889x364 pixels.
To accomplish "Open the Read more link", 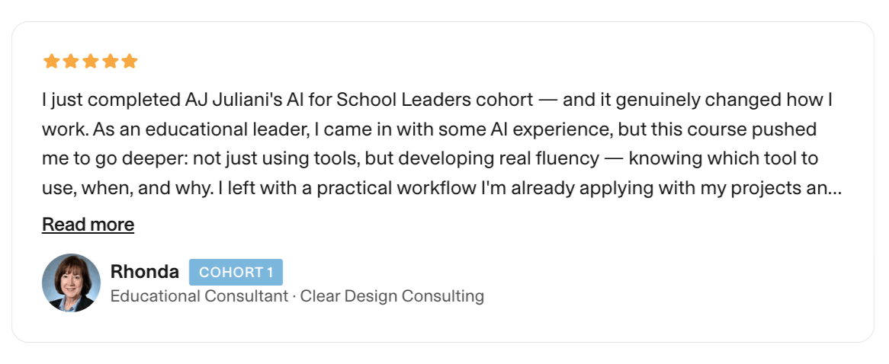I will (88, 225).
